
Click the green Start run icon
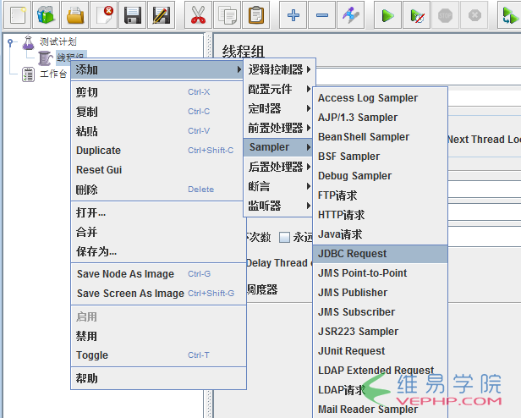[x=387, y=15]
